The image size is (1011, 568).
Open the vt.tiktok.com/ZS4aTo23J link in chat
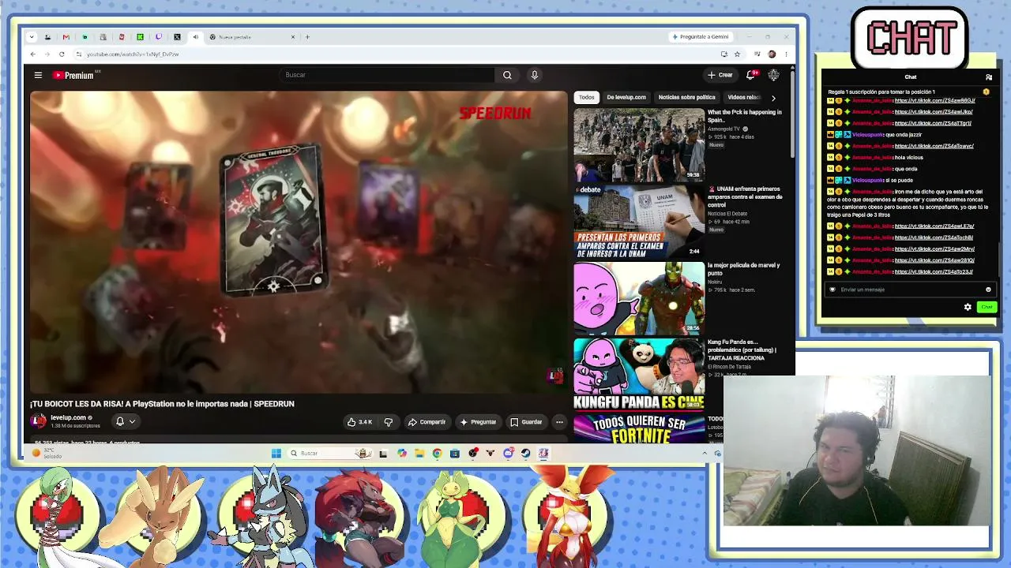point(934,272)
